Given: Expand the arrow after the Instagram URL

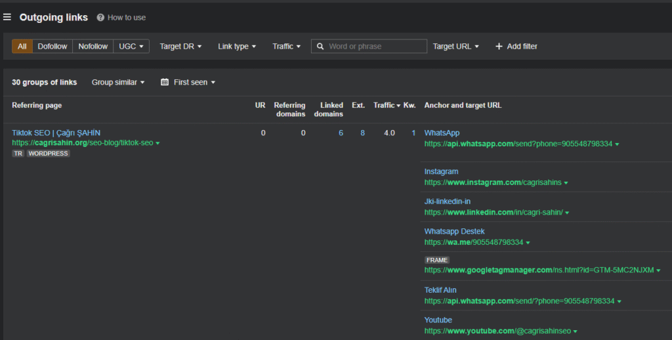Looking at the screenshot, I should (566, 182).
